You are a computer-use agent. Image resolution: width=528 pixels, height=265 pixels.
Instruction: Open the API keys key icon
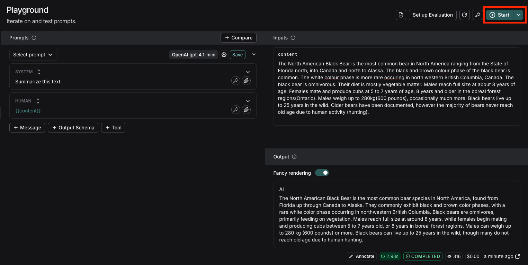coord(478,15)
